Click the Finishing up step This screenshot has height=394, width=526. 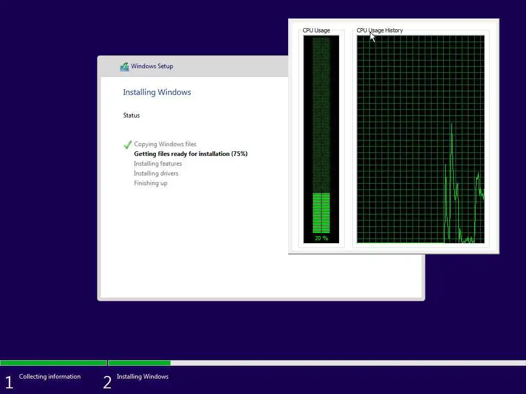(x=151, y=183)
